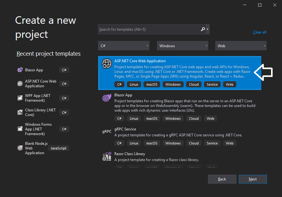The height and width of the screenshot is (197, 282).
Task: Click the gRPC Service template description
Action: tap(178, 135)
